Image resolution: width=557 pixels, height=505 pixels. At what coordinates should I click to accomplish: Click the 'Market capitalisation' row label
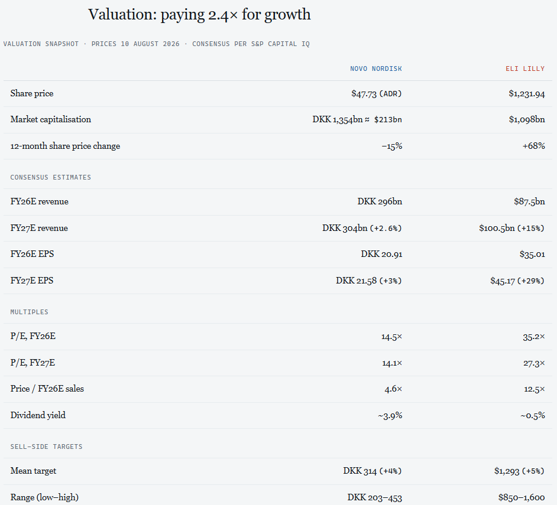[x=51, y=119]
